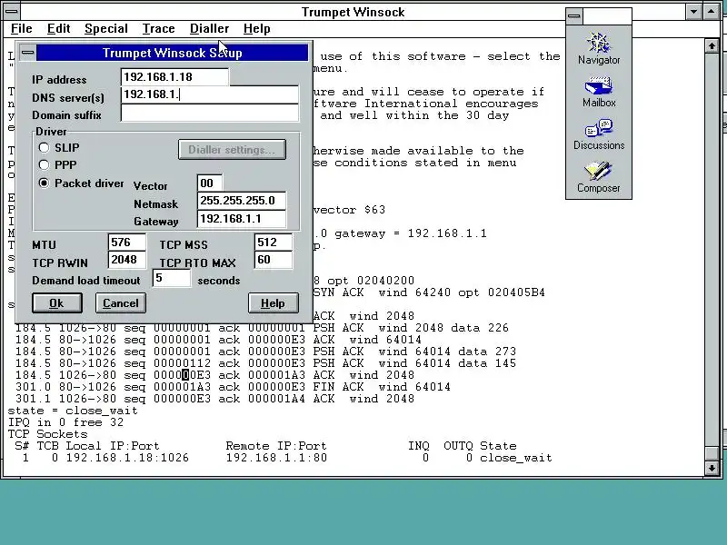This screenshot has width=727, height=545.
Task: Click the greyed Dialler settings button
Action: click(232, 150)
